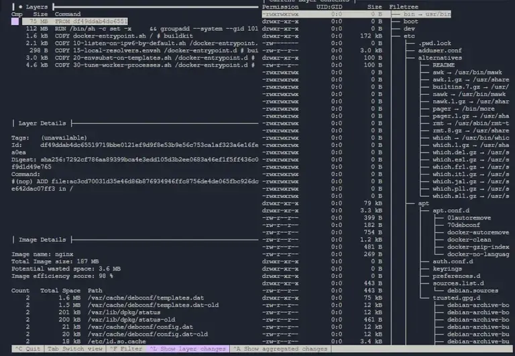Select the COPY 20-envsubst-on-templates.sh layer
This screenshot has width=515, height=356.
pyautogui.click(x=134, y=58)
